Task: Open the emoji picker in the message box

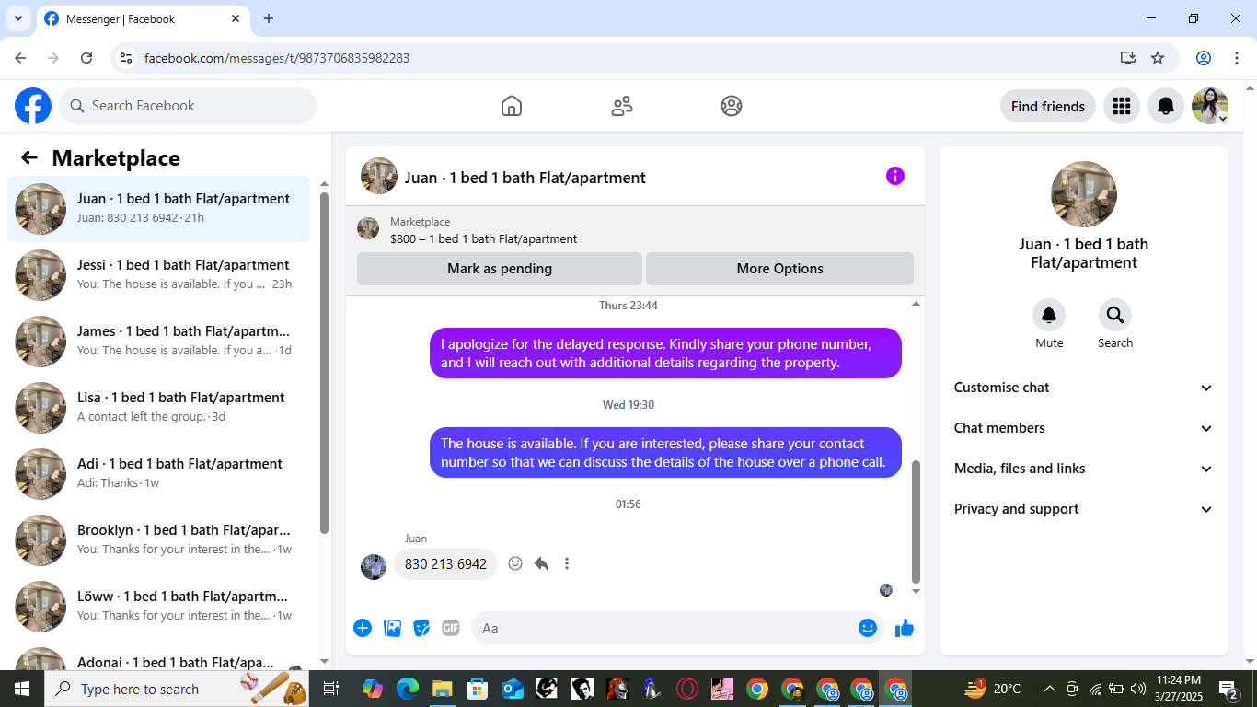Action: click(868, 628)
